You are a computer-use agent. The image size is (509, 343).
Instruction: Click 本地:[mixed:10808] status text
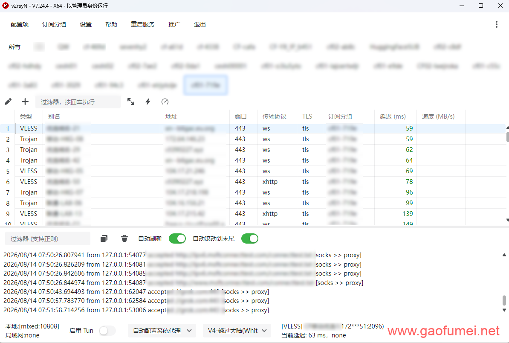32,326
